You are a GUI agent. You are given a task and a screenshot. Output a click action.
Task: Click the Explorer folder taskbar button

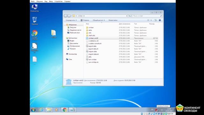point(49,110)
